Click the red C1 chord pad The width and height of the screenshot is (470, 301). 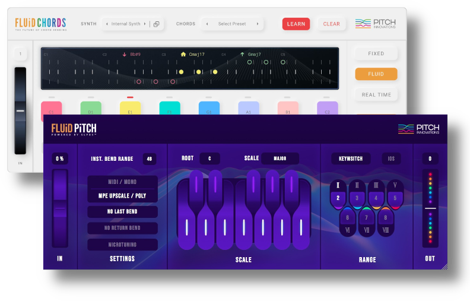pos(51,108)
